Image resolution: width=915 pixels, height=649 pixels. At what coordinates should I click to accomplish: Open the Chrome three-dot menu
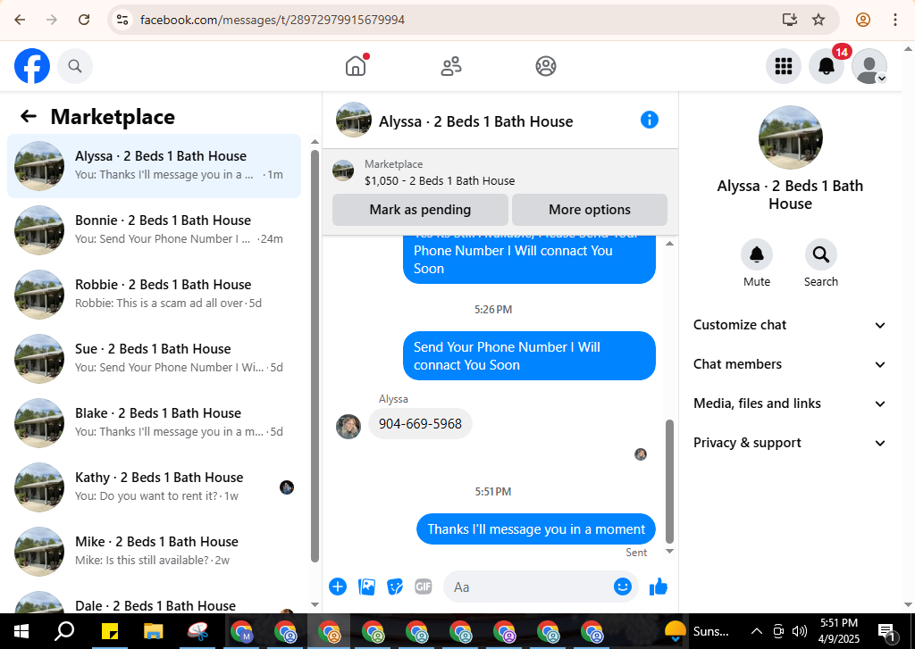point(895,20)
